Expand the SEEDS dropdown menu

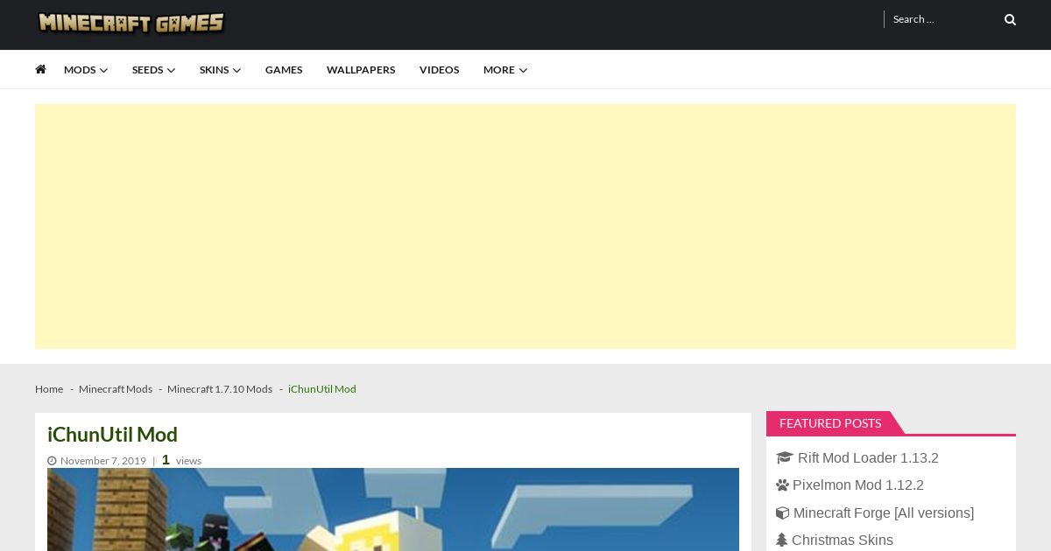154,70
